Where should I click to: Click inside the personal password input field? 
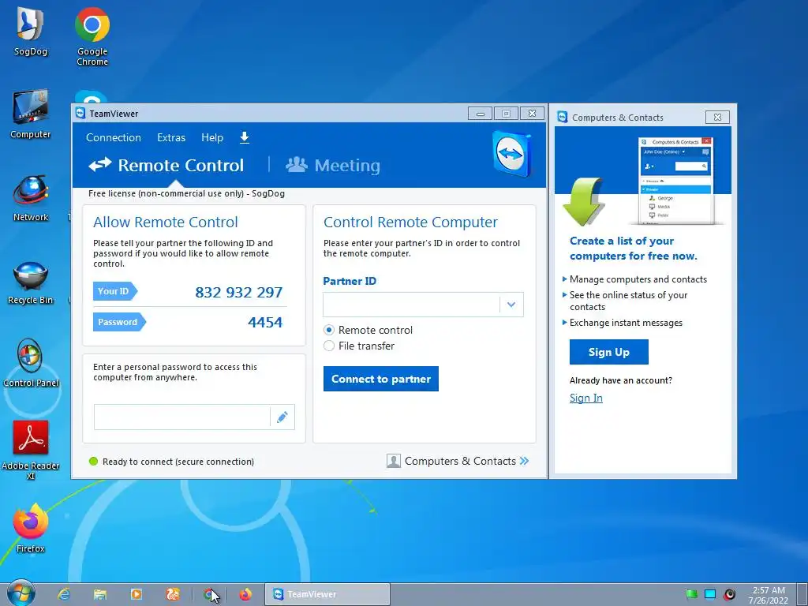pyautogui.click(x=182, y=417)
